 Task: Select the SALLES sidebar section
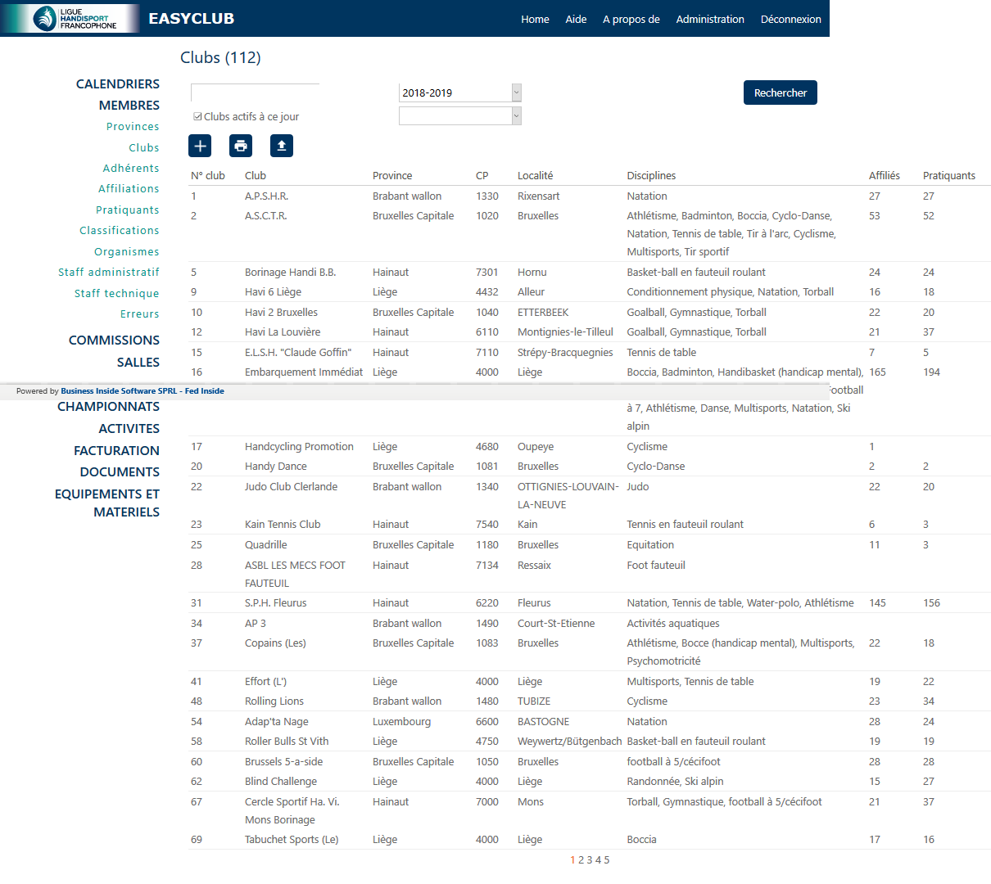coord(138,362)
